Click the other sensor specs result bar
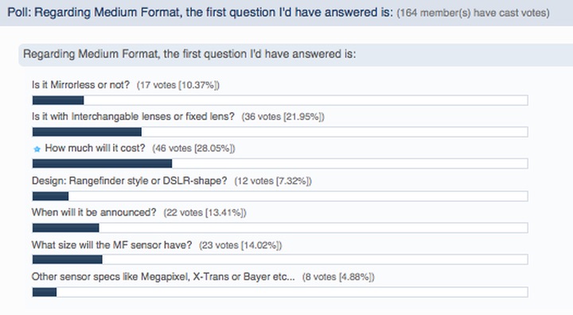This screenshot has height=315, width=573. [x=280, y=292]
